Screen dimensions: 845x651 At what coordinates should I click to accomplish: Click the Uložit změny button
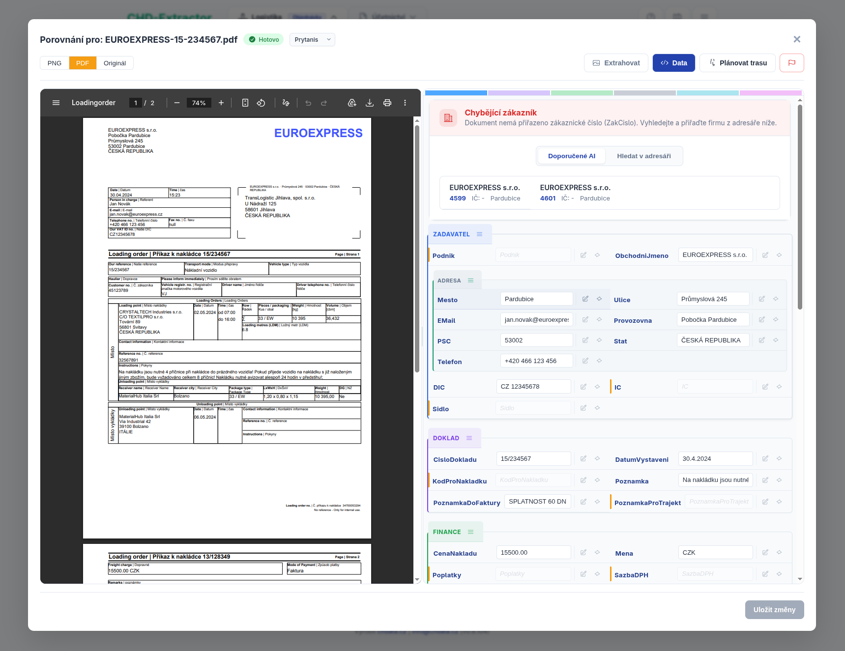pos(774,610)
